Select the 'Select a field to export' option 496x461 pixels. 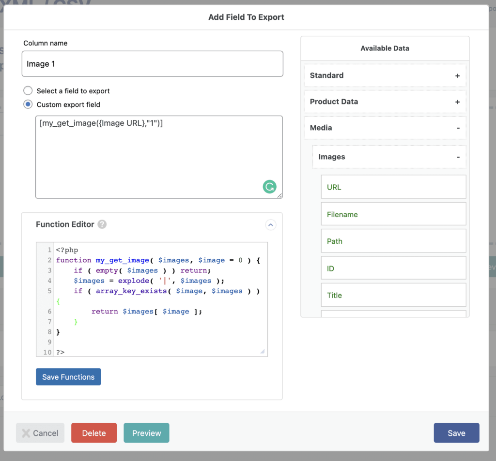click(x=28, y=90)
